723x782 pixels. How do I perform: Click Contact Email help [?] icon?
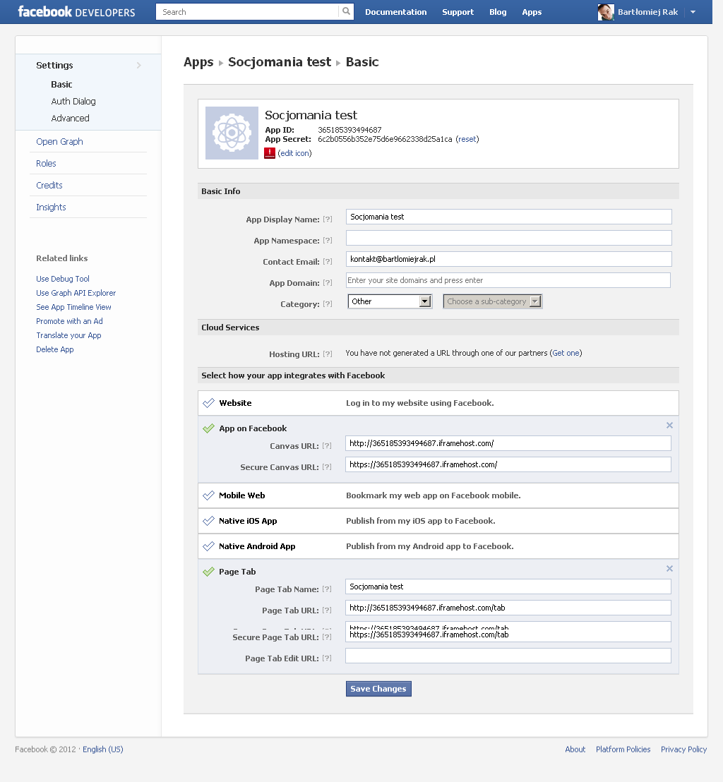[x=328, y=261]
